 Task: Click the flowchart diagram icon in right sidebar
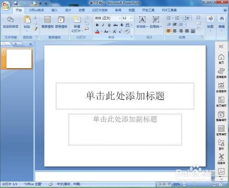click(221, 71)
